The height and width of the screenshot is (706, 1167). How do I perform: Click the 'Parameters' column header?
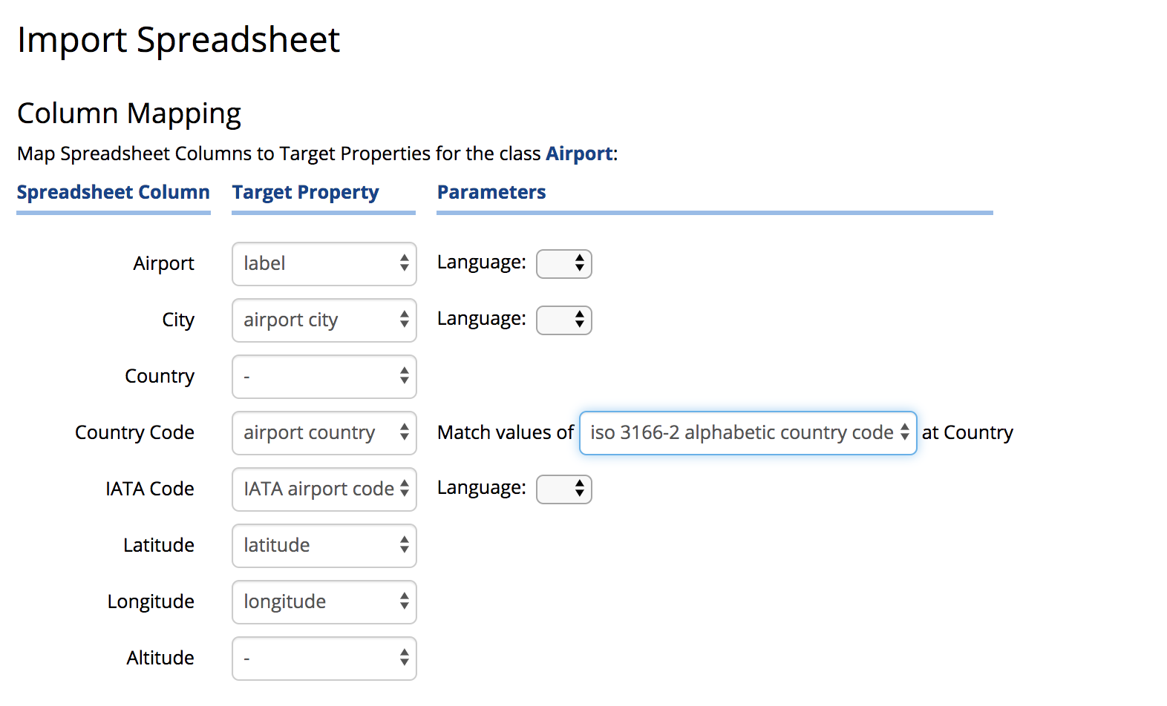[491, 192]
